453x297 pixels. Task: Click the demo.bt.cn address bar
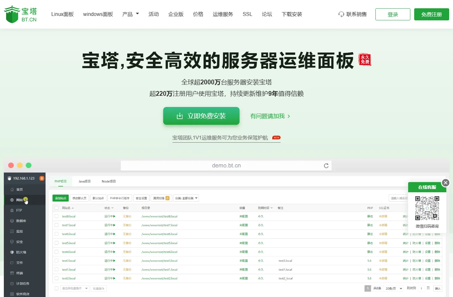pos(226,166)
